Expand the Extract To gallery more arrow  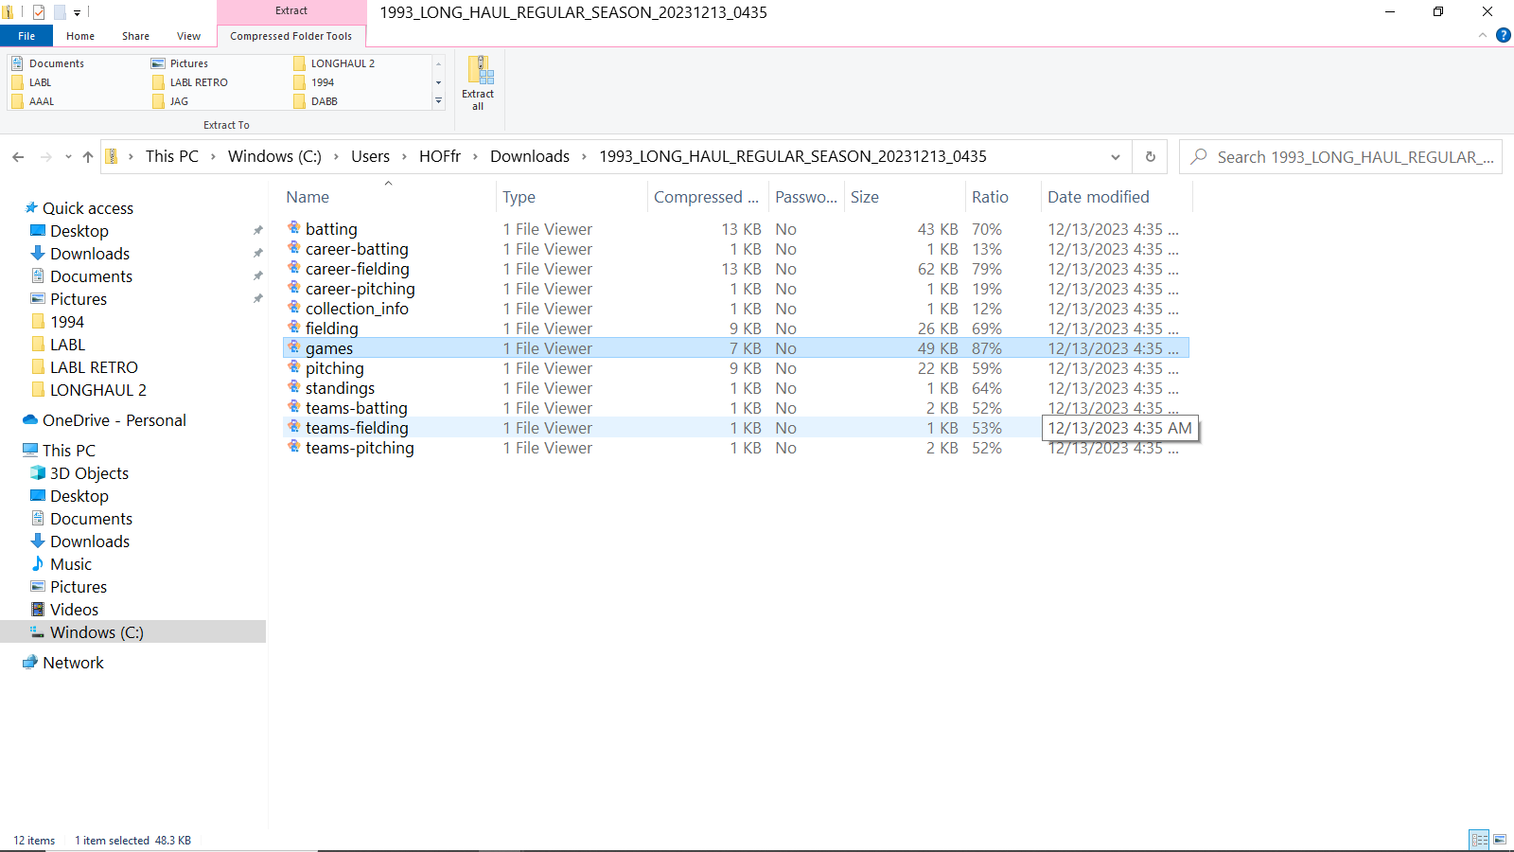(x=438, y=100)
